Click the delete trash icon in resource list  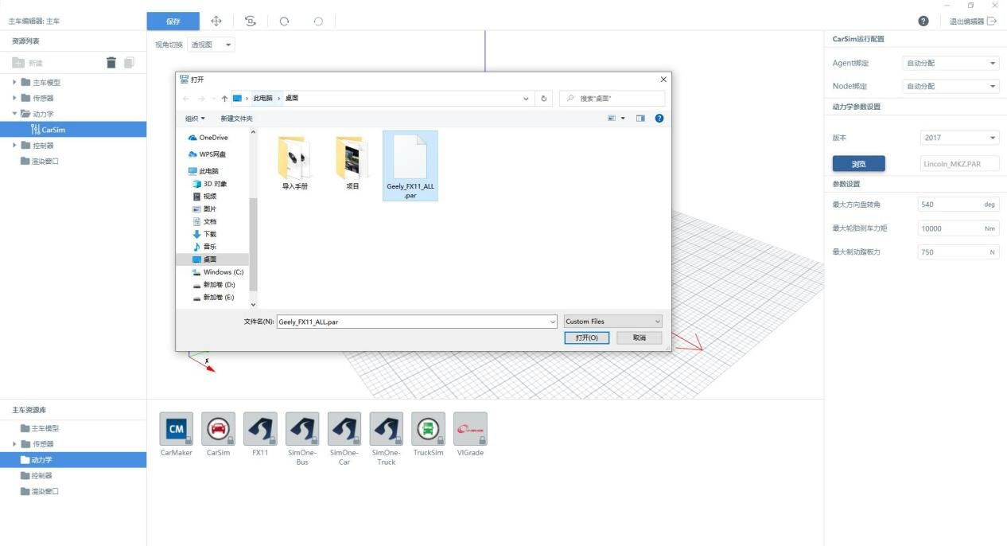pyautogui.click(x=111, y=63)
